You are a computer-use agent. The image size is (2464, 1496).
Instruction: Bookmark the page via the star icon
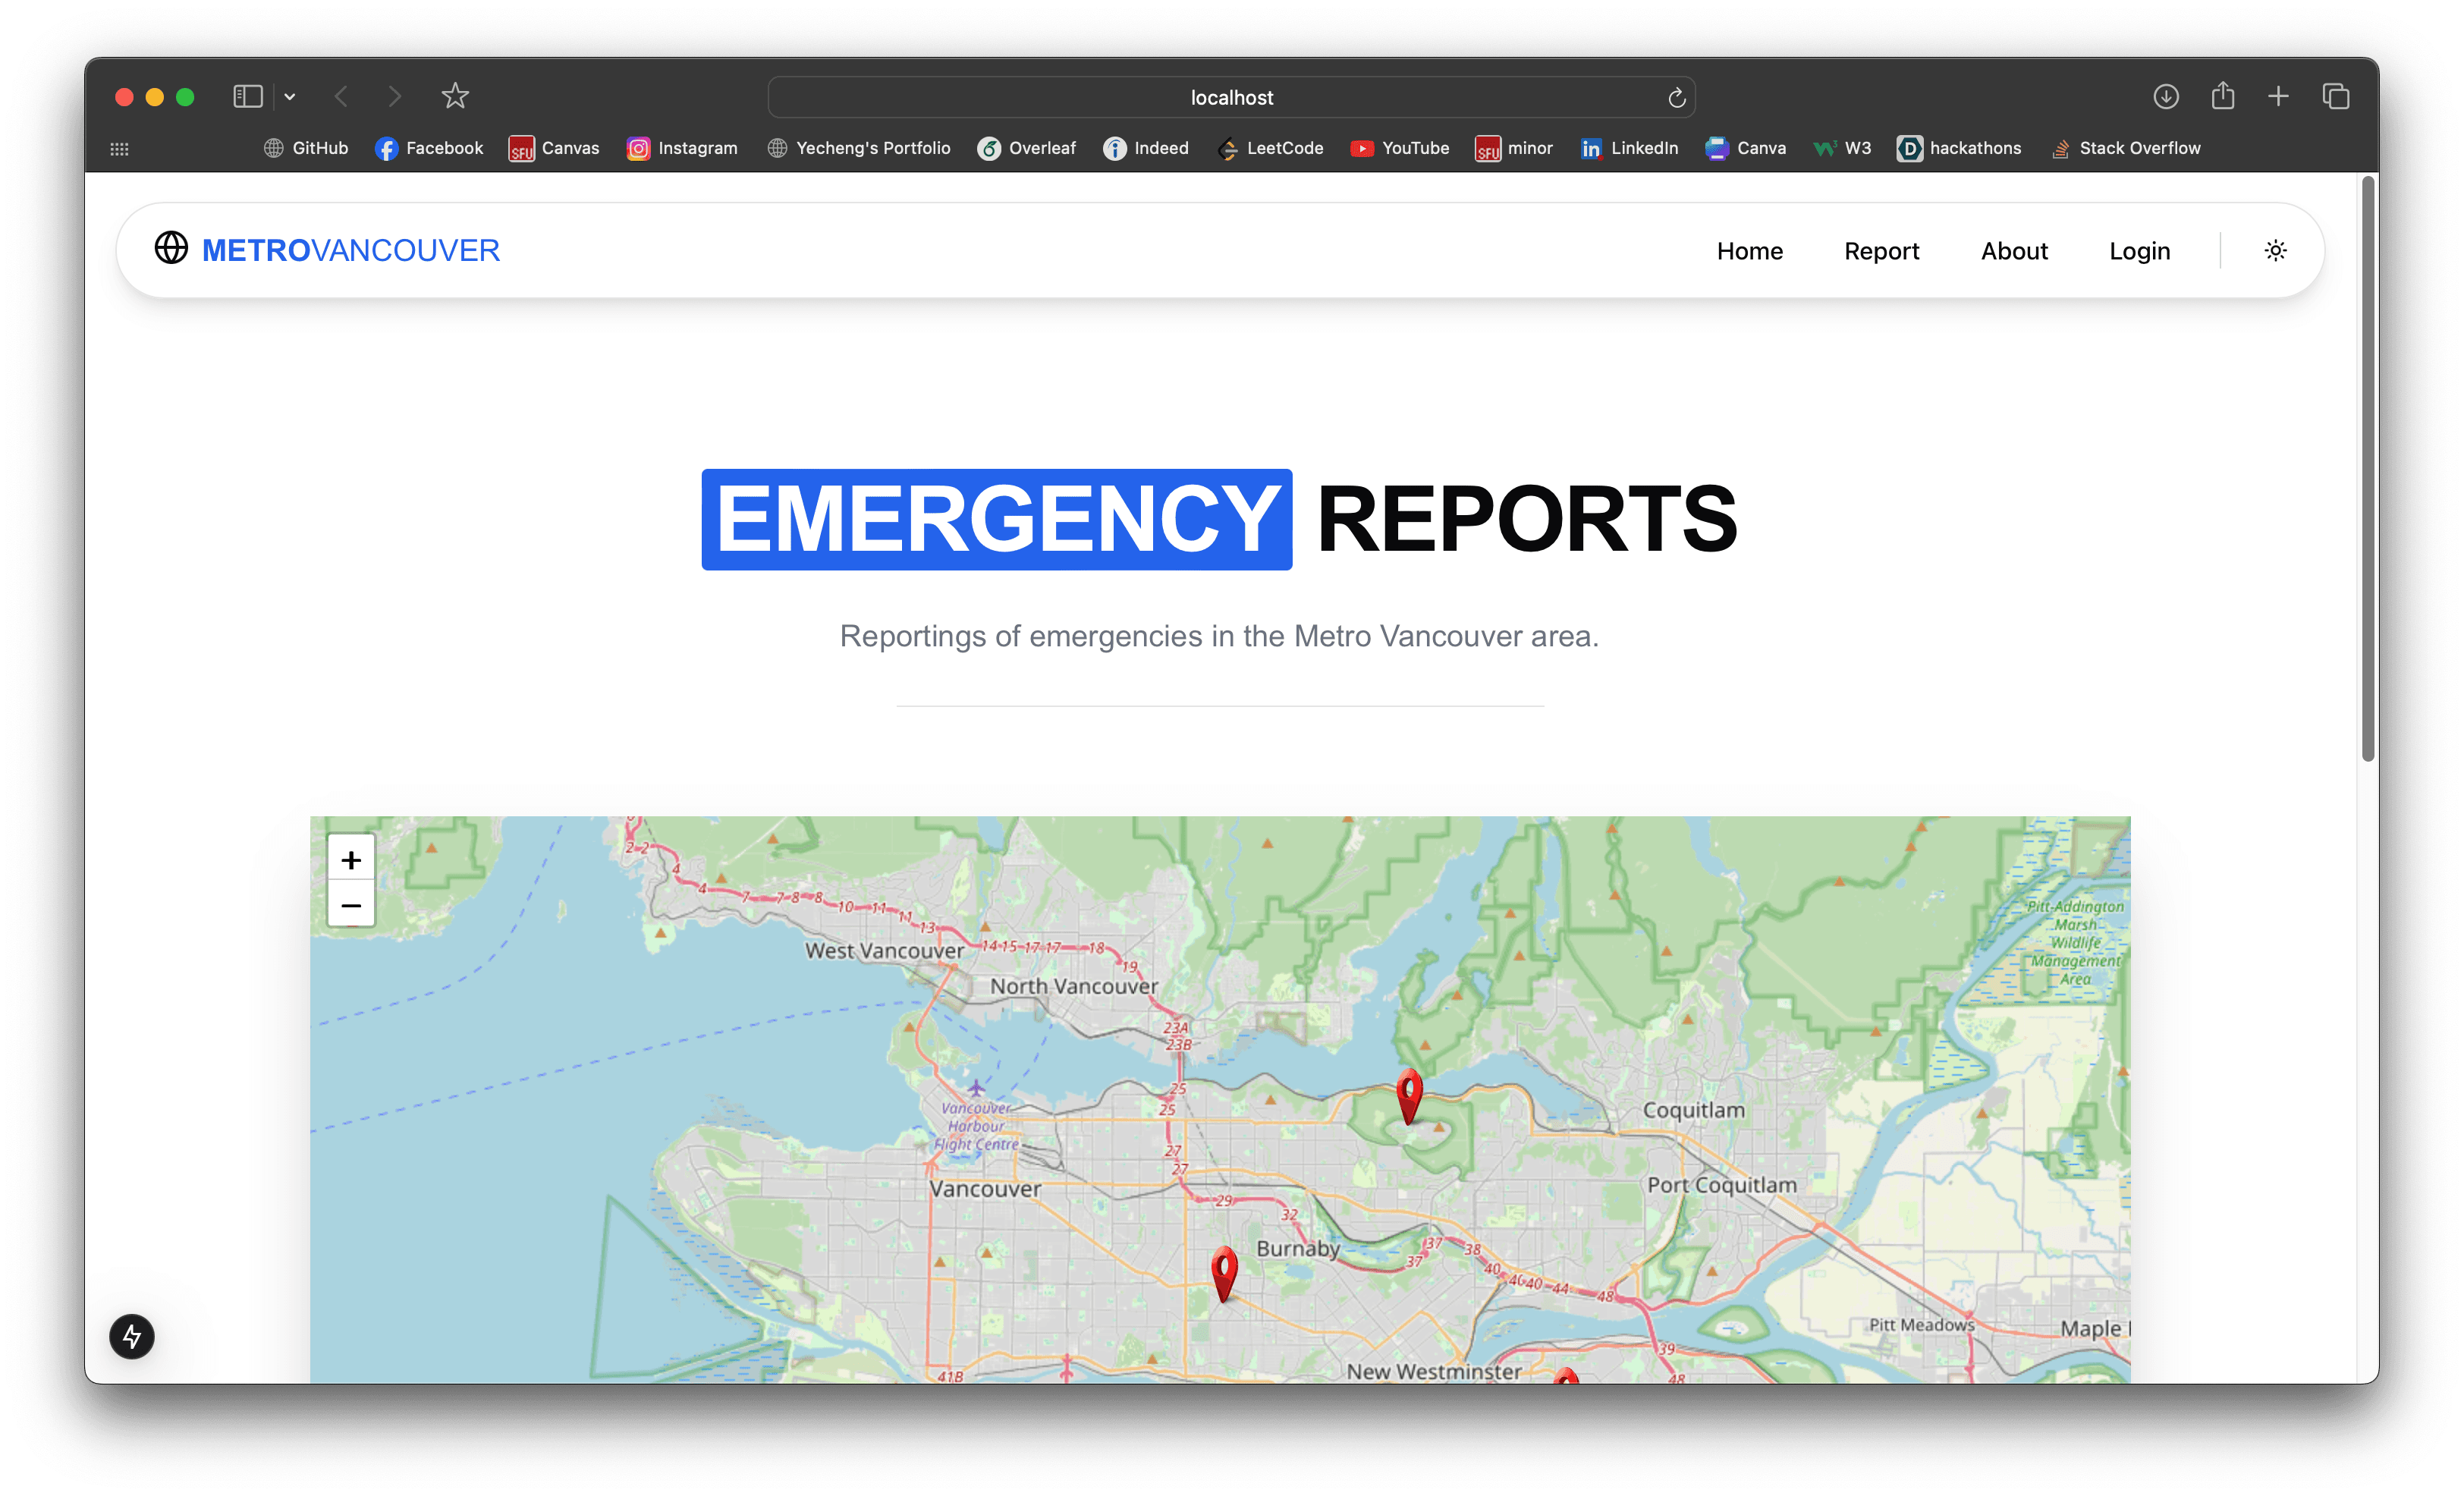pyautogui.click(x=455, y=96)
